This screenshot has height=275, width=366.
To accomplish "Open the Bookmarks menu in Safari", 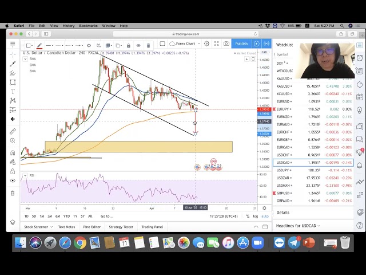I will [x=88, y=26].
